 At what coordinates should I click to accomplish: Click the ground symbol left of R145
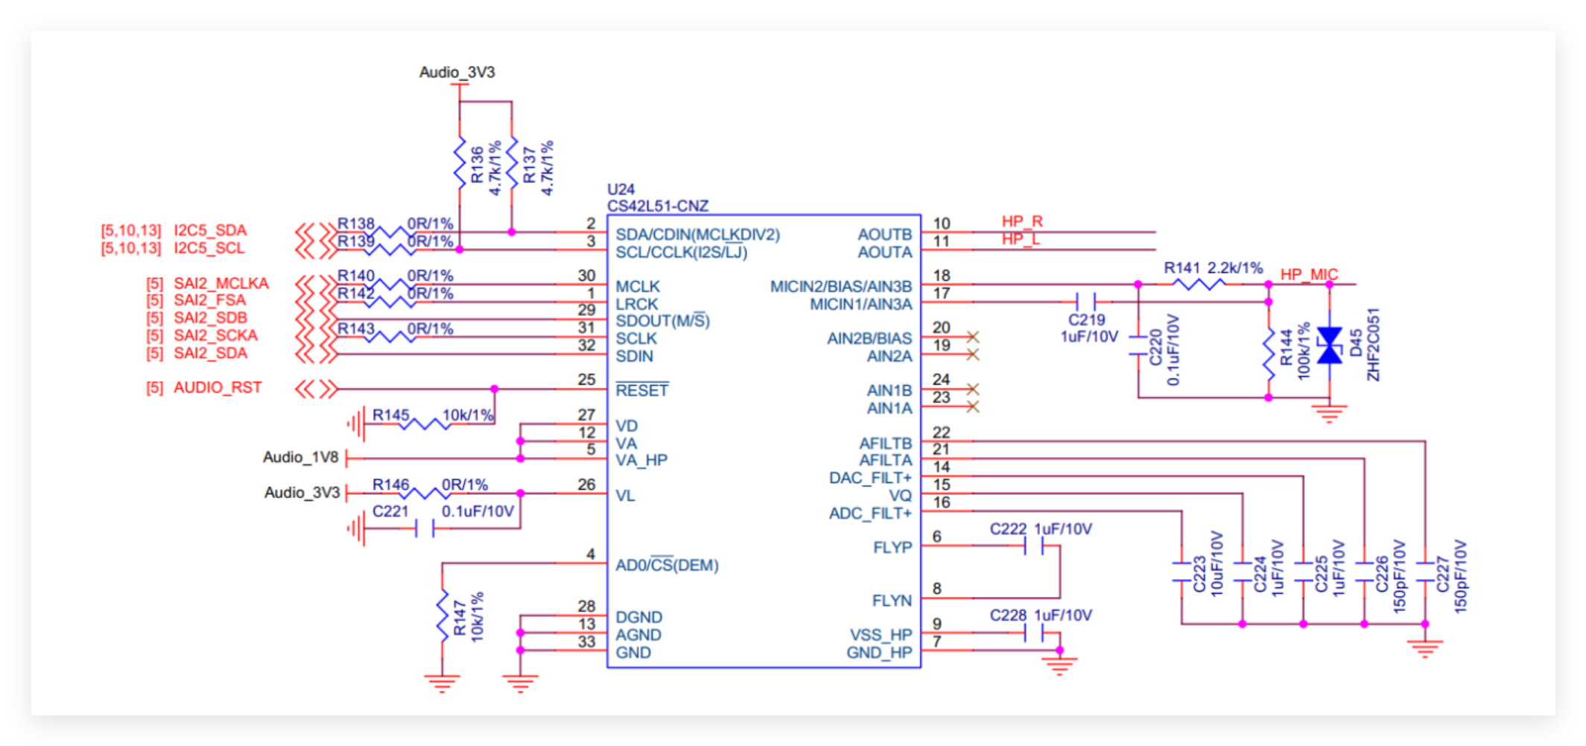coord(355,425)
